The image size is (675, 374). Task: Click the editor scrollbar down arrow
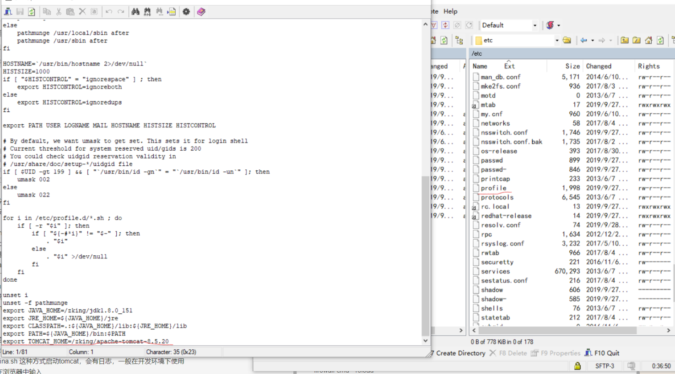(426, 341)
